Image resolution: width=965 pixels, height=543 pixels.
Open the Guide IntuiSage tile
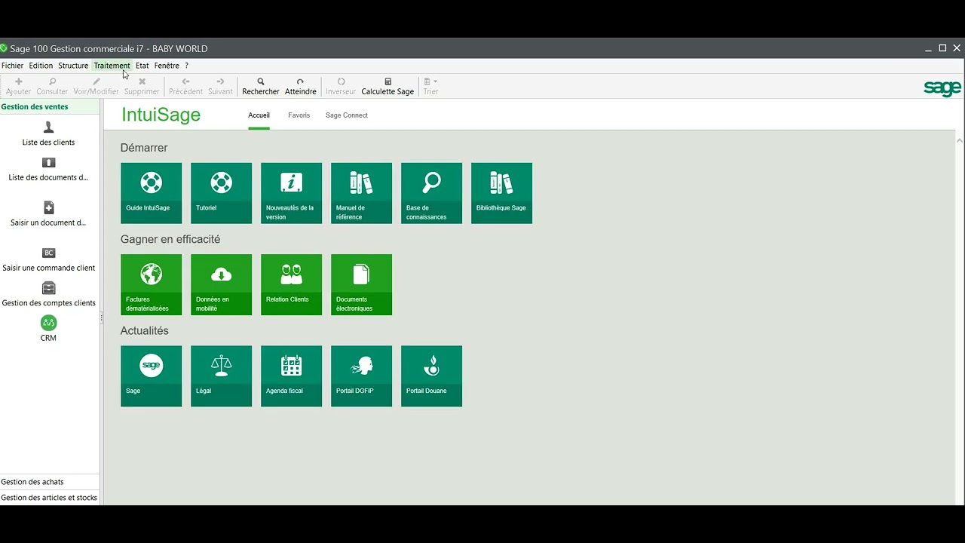[151, 193]
